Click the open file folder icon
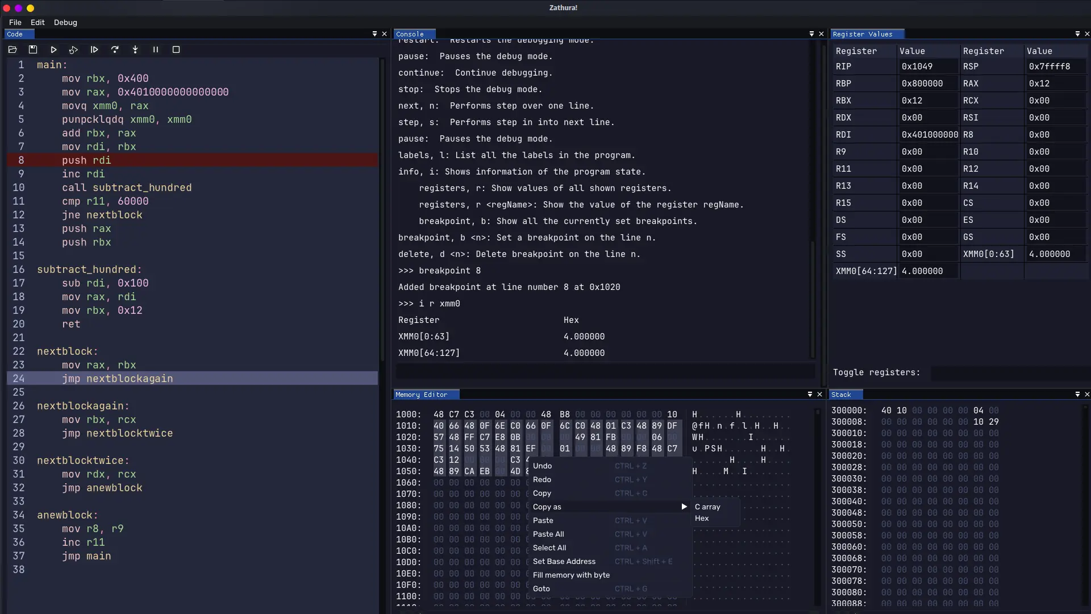Image resolution: width=1091 pixels, height=614 pixels. (13, 50)
